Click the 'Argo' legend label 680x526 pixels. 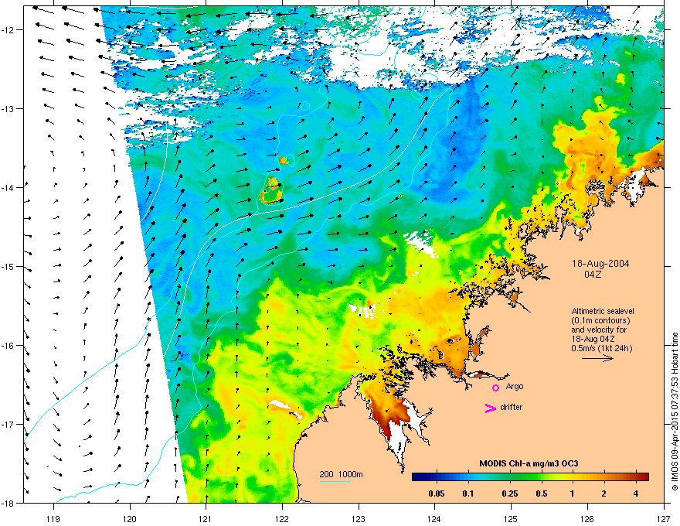[515, 386]
